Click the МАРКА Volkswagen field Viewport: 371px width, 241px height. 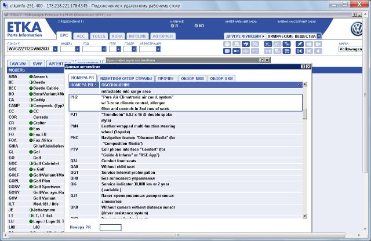(350, 49)
